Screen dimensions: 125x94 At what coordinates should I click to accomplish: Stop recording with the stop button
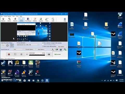[21, 54]
